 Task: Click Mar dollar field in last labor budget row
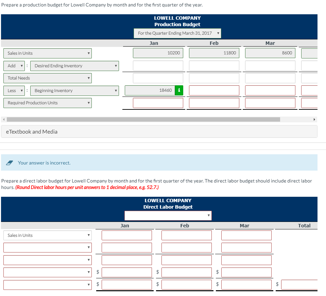tap(246, 285)
